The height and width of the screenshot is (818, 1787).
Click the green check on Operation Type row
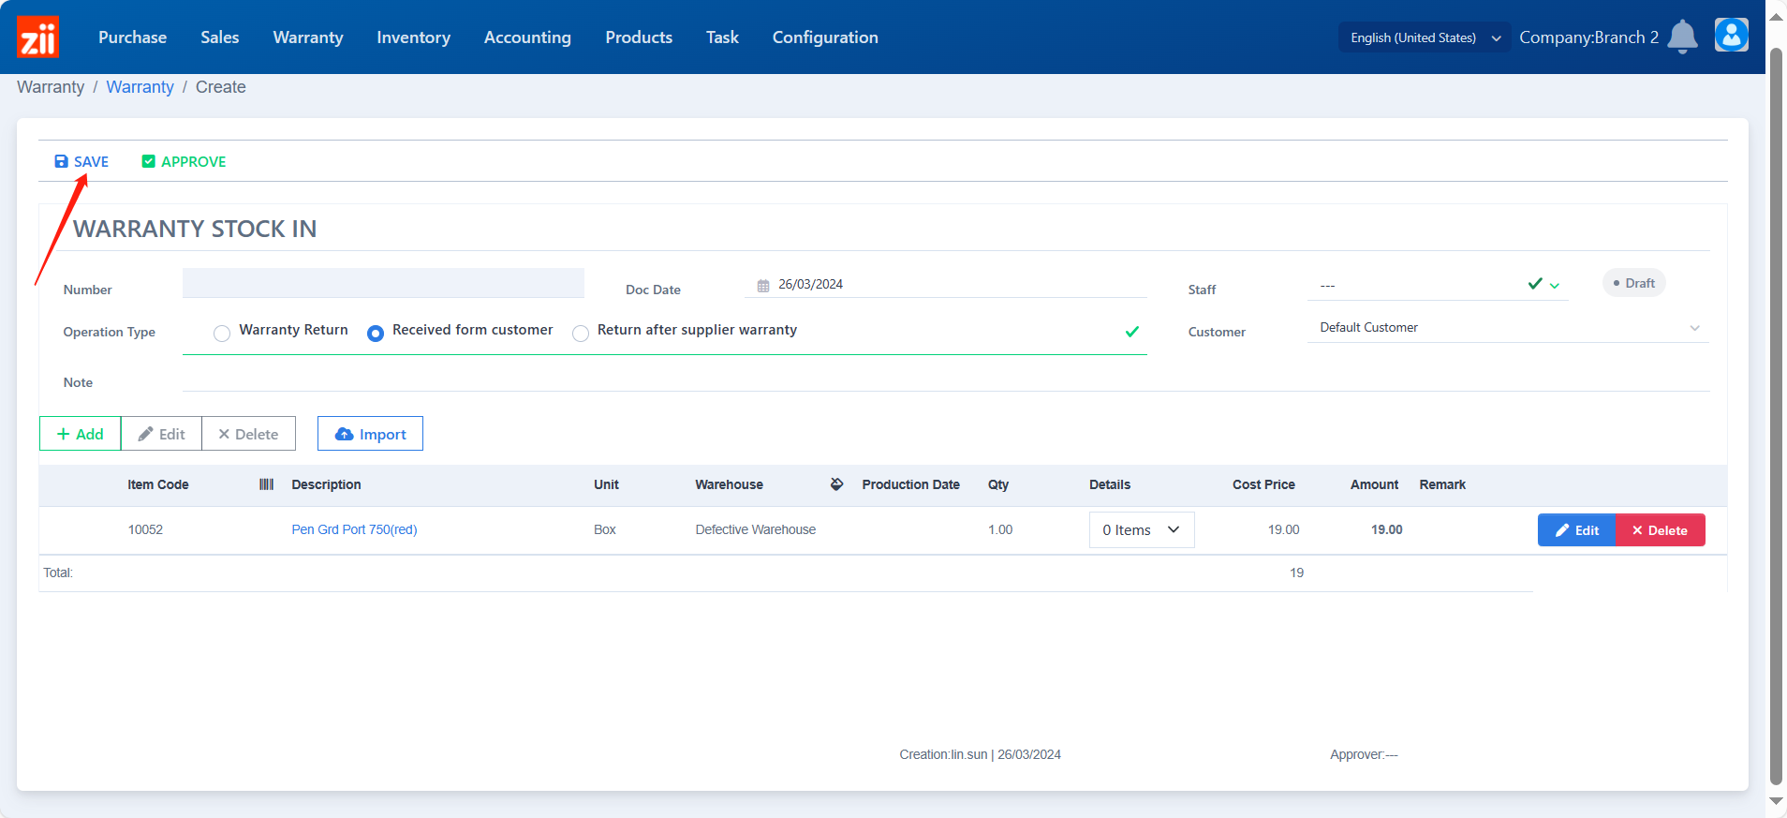[x=1132, y=332]
